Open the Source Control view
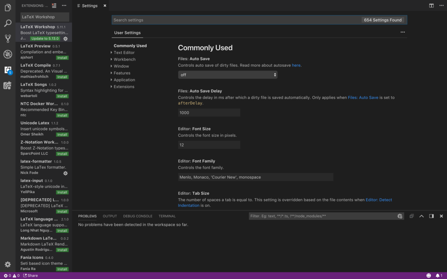The height and width of the screenshot is (279, 447). click(8, 38)
